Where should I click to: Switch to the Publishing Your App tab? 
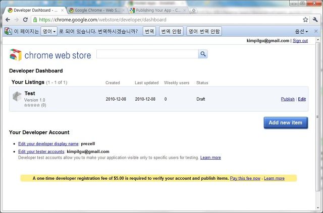click(157, 10)
